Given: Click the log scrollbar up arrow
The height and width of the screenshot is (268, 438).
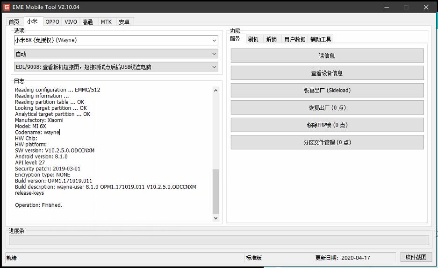Looking at the screenshot, I should point(215,91).
